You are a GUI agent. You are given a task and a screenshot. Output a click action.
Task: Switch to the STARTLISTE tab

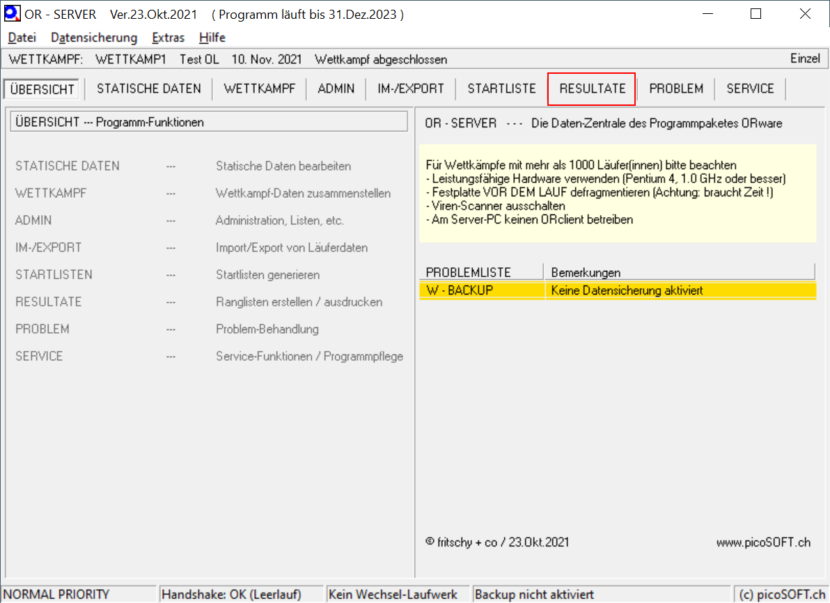pyautogui.click(x=501, y=88)
